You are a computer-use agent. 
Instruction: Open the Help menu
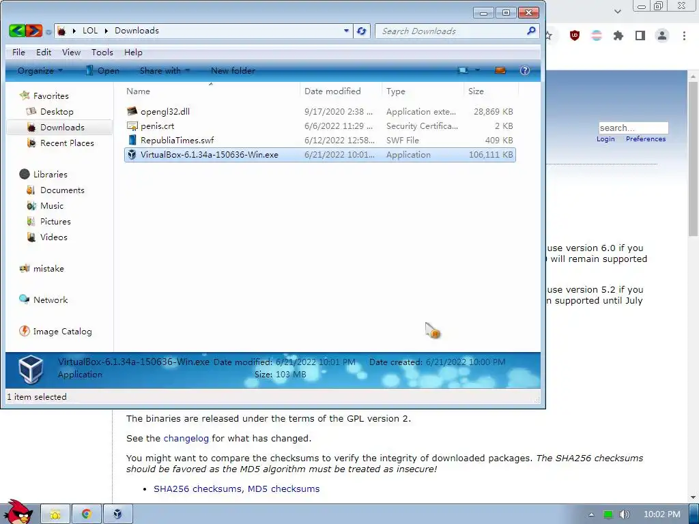click(133, 52)
